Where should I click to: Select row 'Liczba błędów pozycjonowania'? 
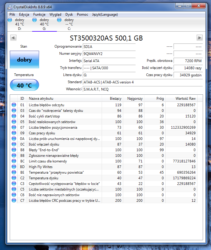(104, 127)
